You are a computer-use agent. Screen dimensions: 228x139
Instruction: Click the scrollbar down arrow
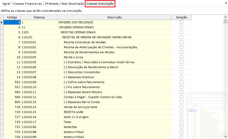(x=226, y=137)
